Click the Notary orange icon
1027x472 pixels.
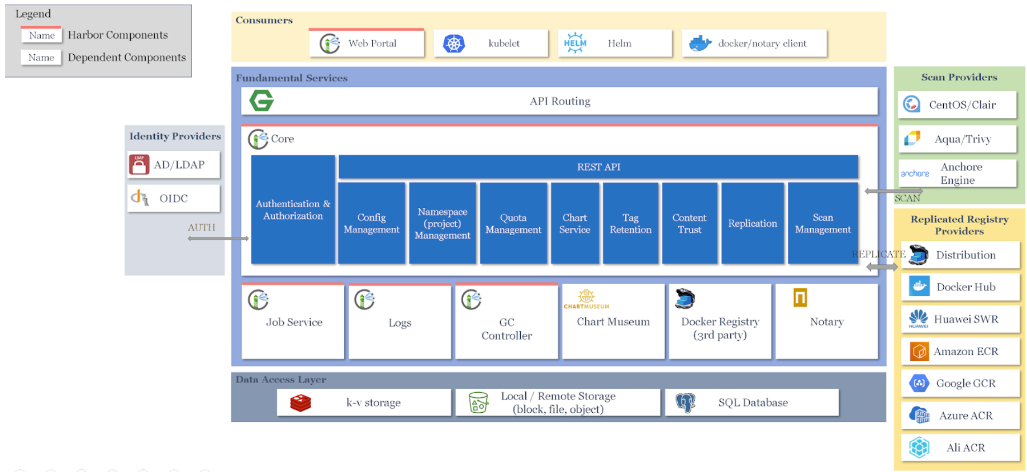tap(800, 298)
